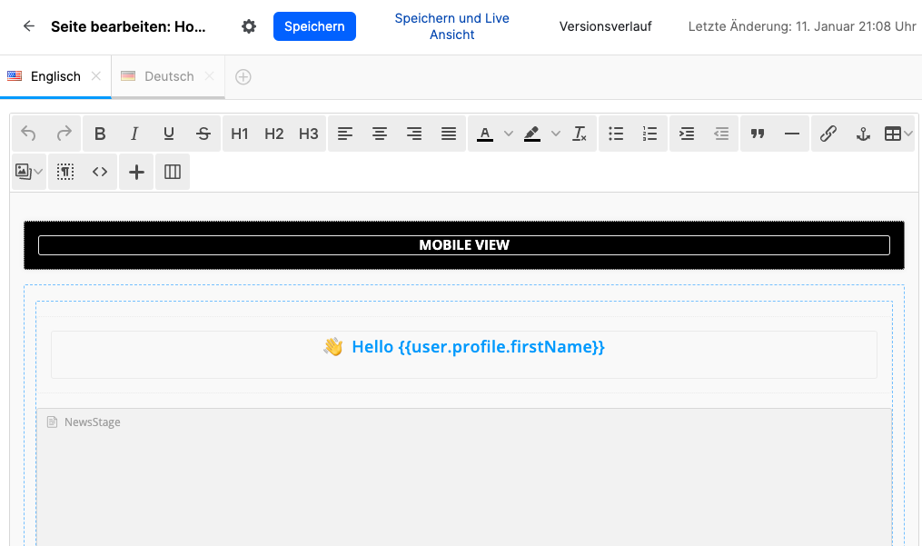Insert a hyperlink

tap(828, 134)
